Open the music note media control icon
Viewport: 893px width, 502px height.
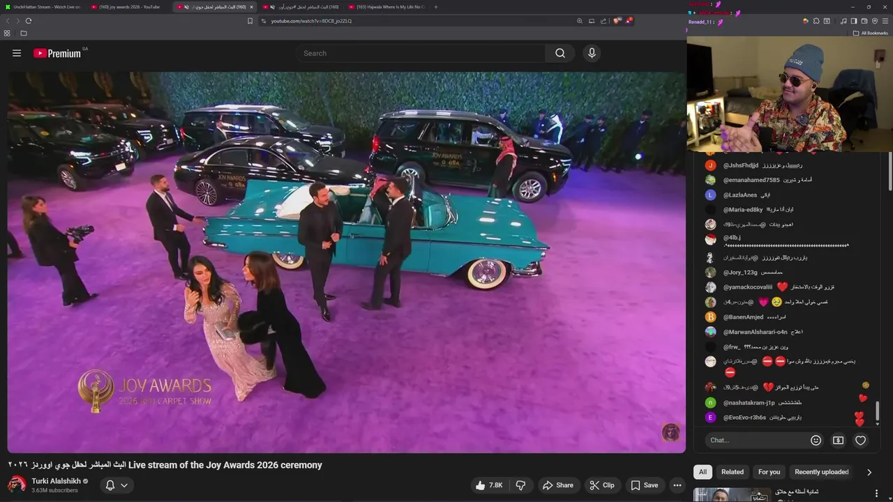(x=843, y=21)
